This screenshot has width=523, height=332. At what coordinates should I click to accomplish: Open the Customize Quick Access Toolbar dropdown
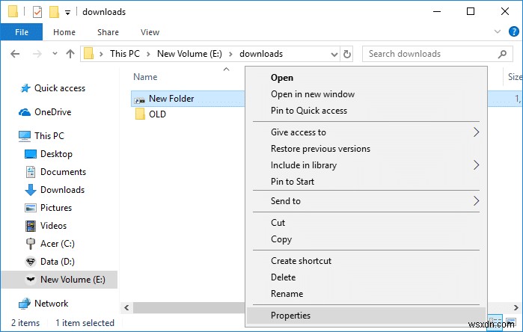point(67,13)
